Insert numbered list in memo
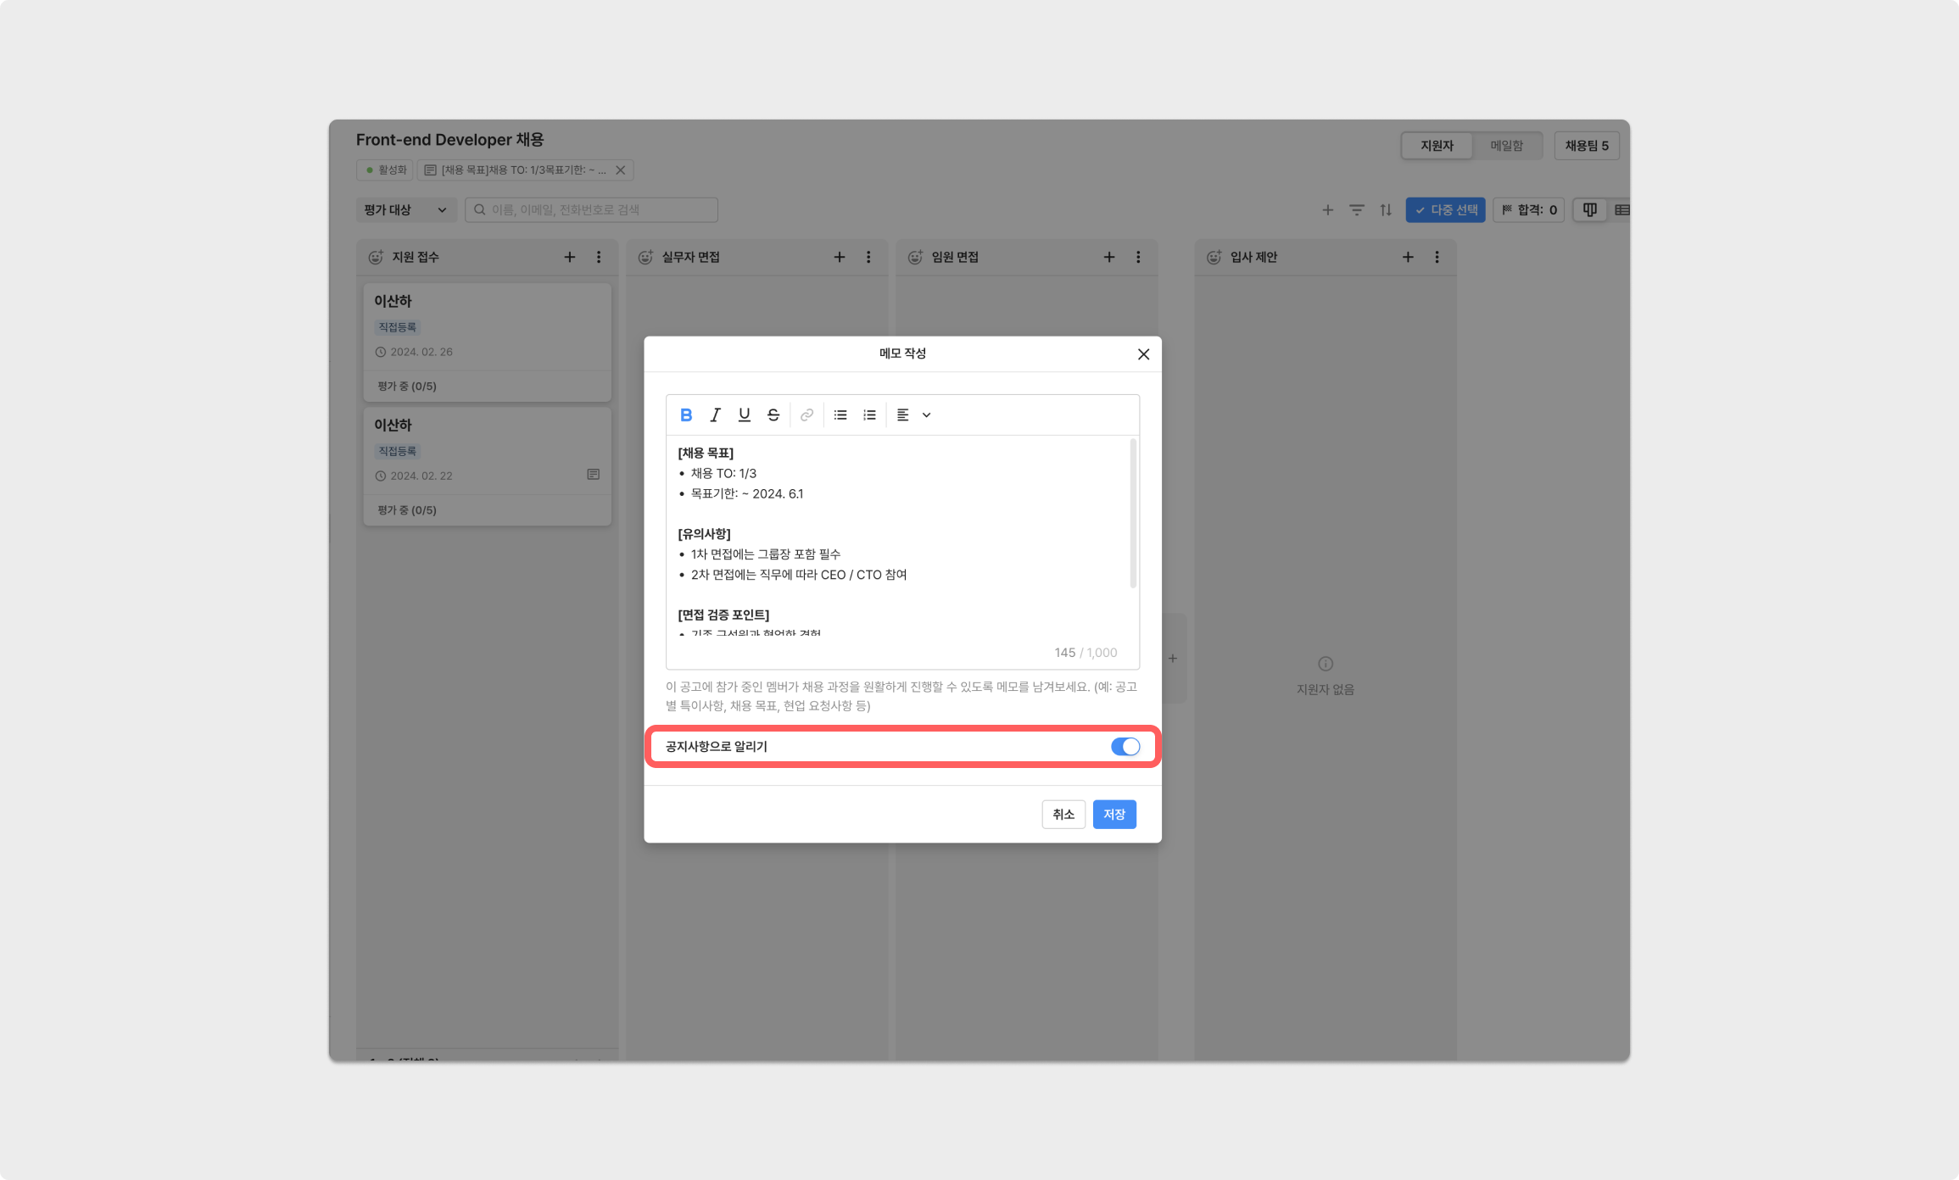Viewport: 1959px width, 1180px height. tap(869, 415)
